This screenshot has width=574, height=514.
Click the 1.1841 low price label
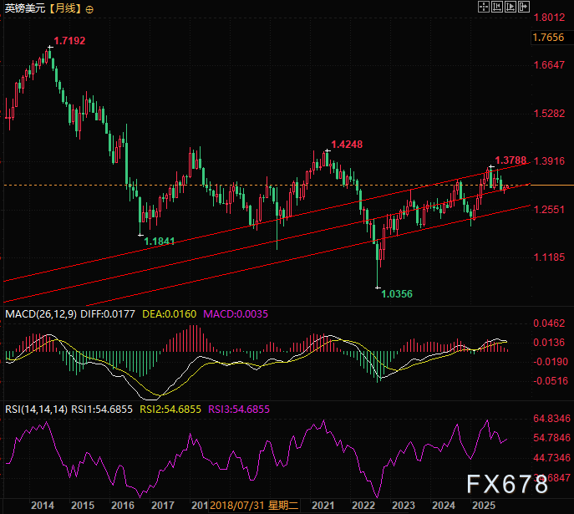(160, 241)
